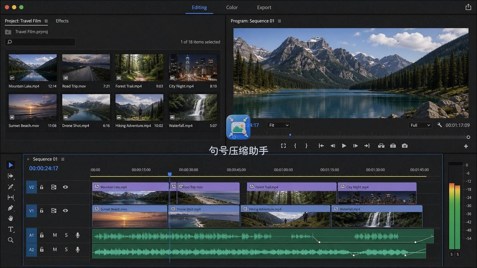This screenshot has height=268, width=477.
Task: Open the Fit zoom level dropdown
Action: [x=279, y=125]
